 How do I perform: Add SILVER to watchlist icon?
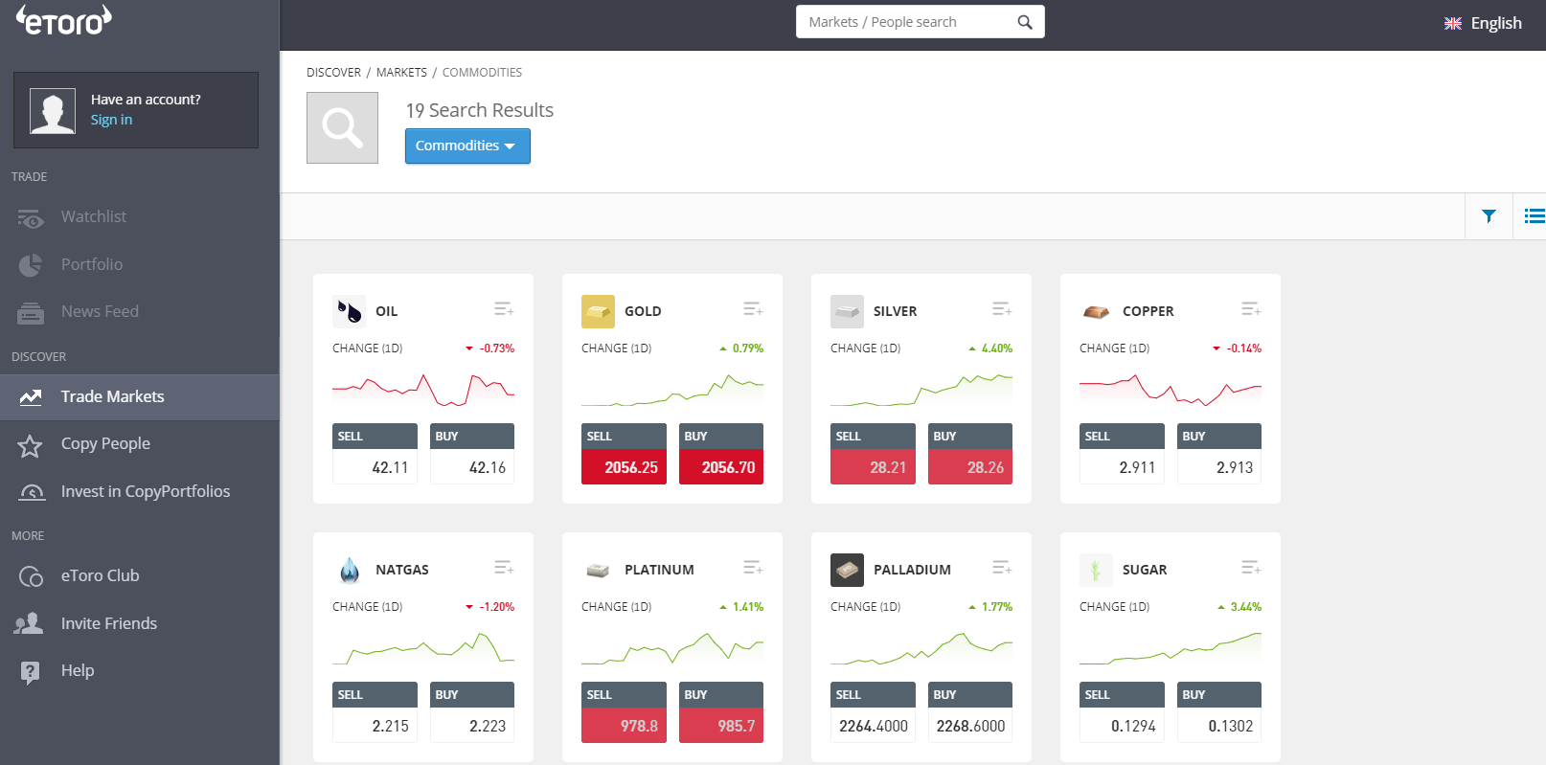[1002, 309]
